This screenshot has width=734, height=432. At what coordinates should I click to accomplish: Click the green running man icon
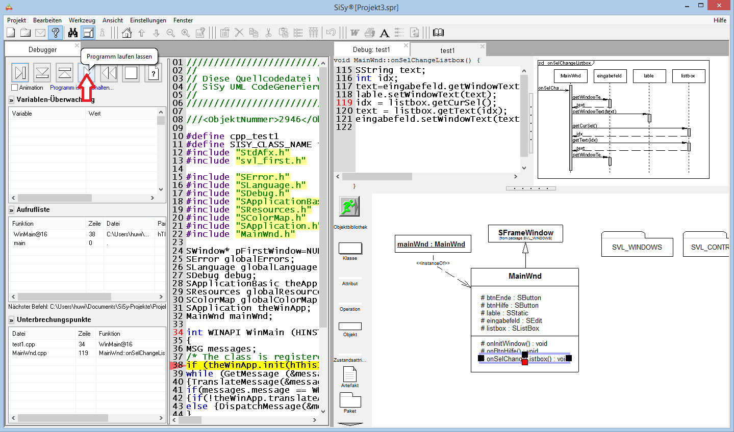pos(349,206)
